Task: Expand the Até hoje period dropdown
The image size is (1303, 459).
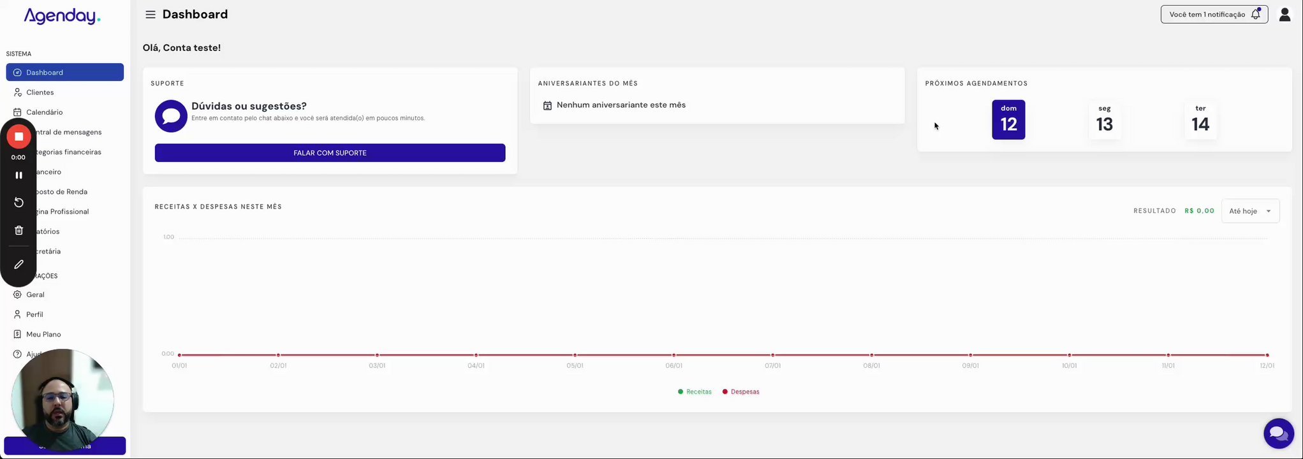Action: [1250, 211]
